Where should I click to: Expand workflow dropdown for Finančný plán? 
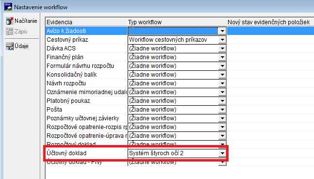222,57
